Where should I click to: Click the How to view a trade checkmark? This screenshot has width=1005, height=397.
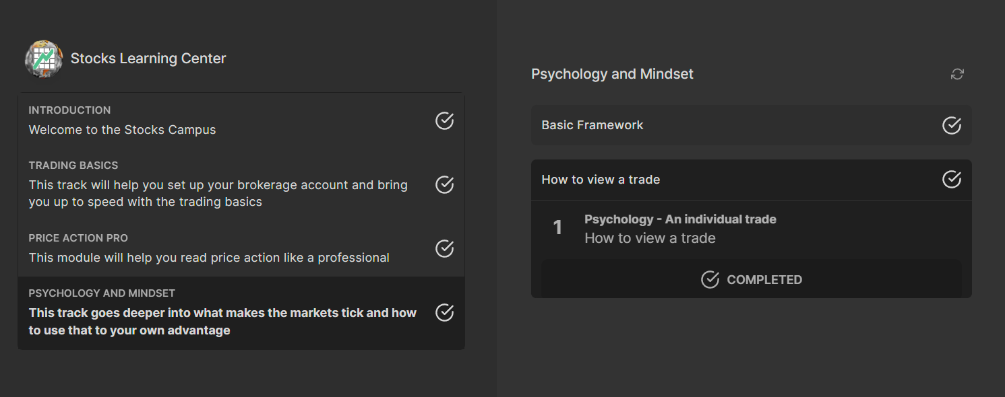tap(951, 179)
